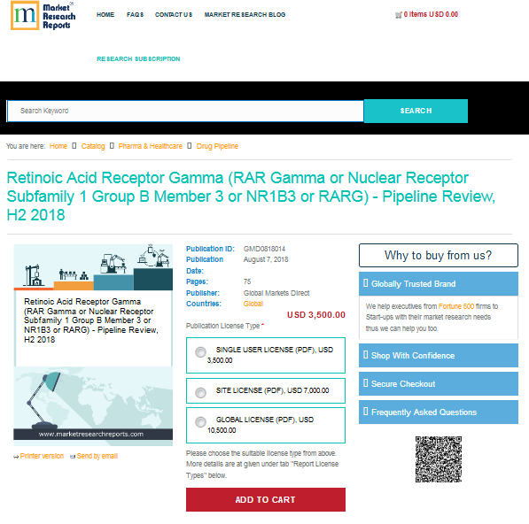Expand the Shop With Confidence section
Viewport: 529px width, 524px height.
[439, 356]
